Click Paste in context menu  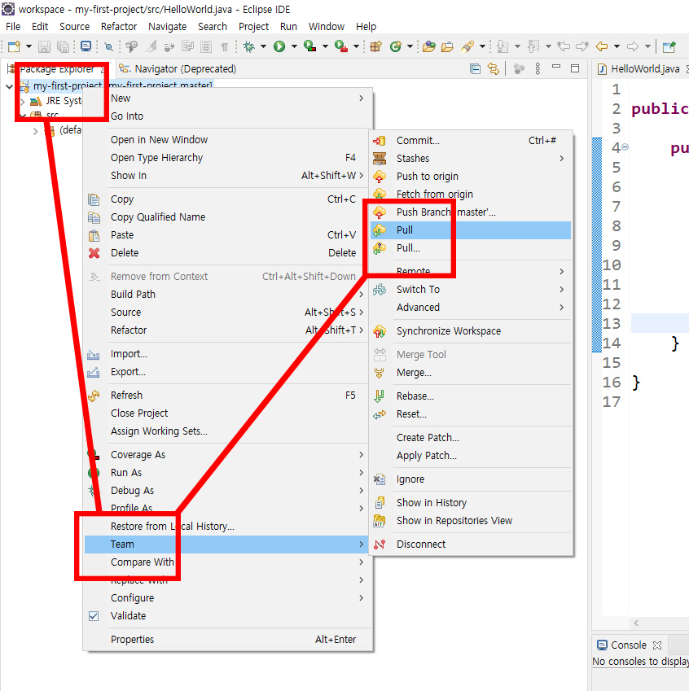tap(227, 235)
